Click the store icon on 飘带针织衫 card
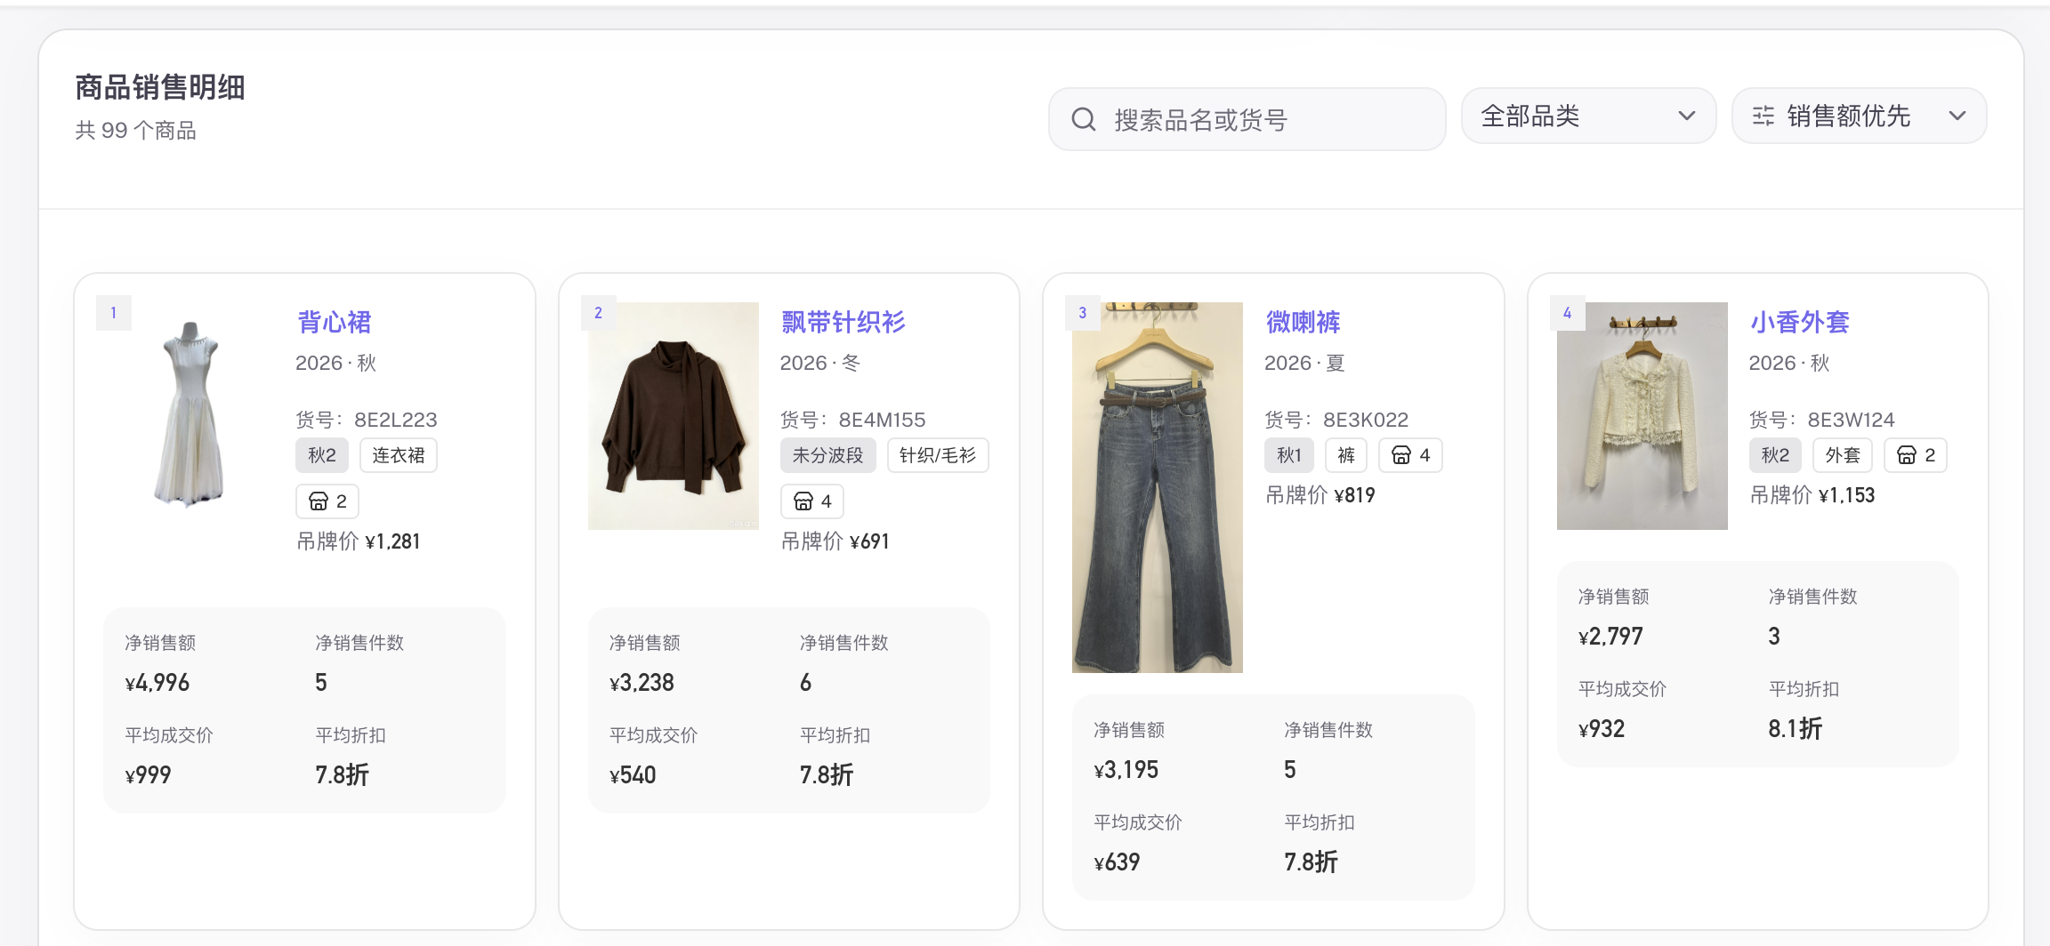2050x946 pixels. pyautogui.click(x=803, y=501)
